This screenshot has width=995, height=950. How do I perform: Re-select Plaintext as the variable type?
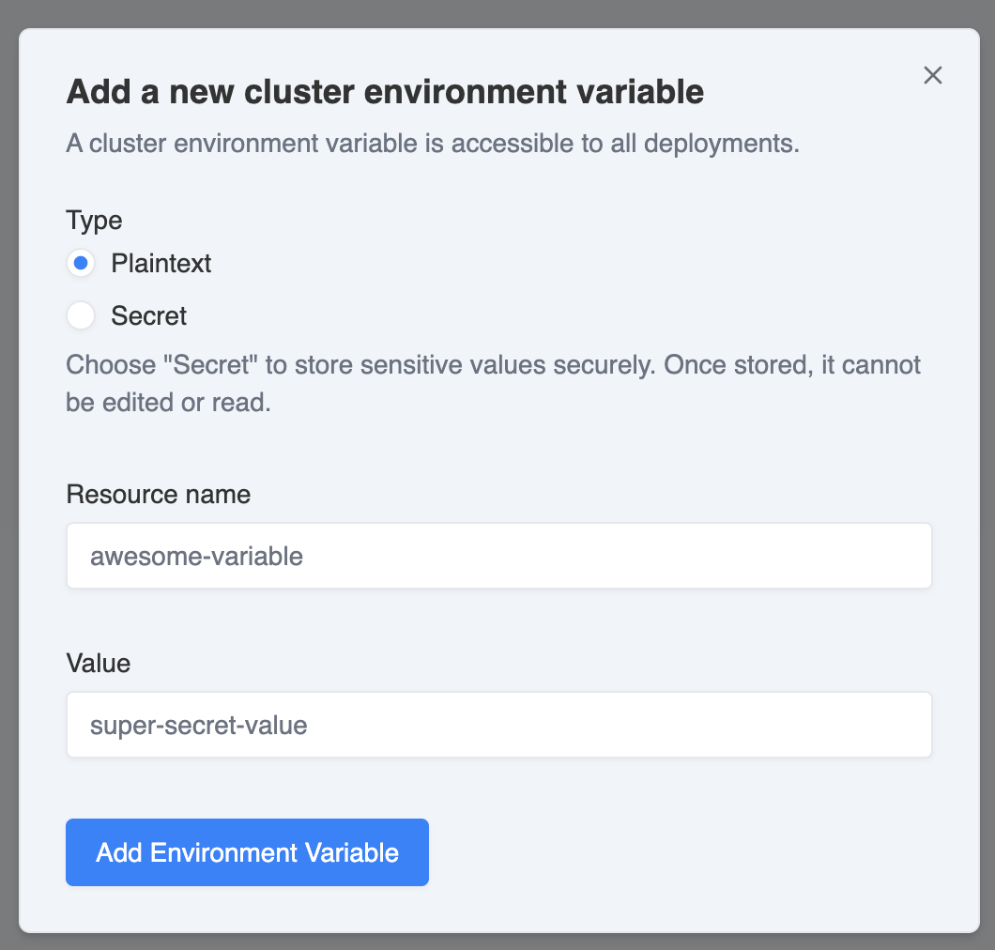point(81,264)
